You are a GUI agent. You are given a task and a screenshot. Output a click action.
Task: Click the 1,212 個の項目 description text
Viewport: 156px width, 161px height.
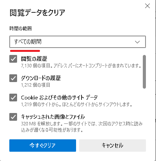(x=36, y=85)
